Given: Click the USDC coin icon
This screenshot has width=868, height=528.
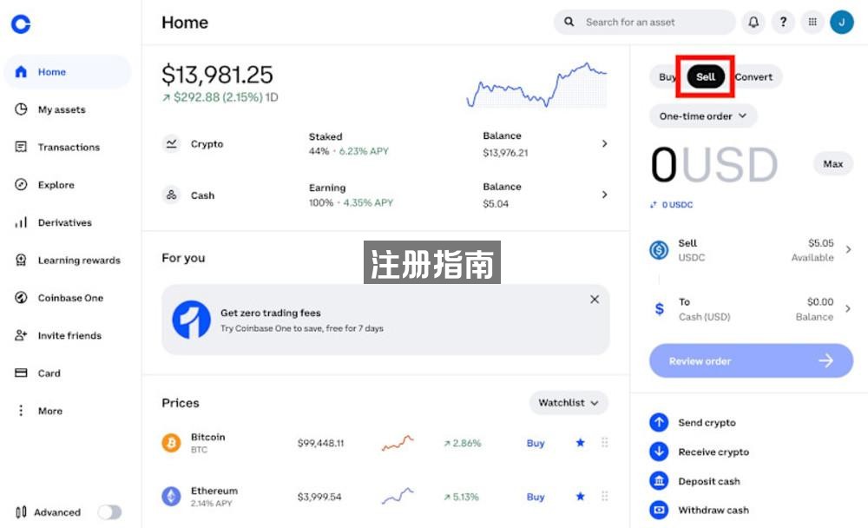Looking at the screenshot, I should [659, 250].
